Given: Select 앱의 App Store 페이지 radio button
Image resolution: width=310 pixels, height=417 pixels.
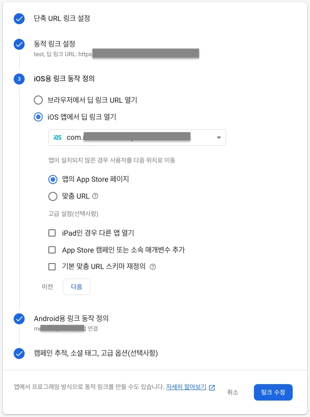Looking at the screenshot, I should [52, 179].
